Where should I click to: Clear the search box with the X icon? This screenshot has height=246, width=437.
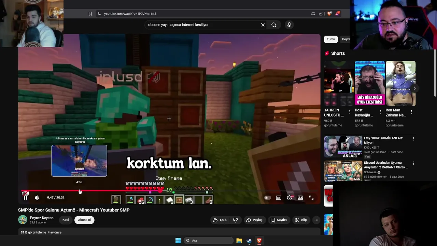click(x=263, y=25)
